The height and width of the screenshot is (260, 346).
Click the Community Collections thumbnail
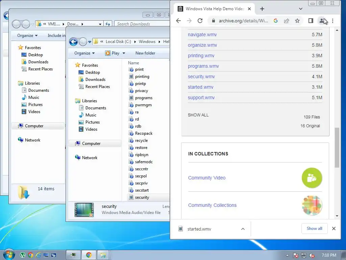coord(312,205)
